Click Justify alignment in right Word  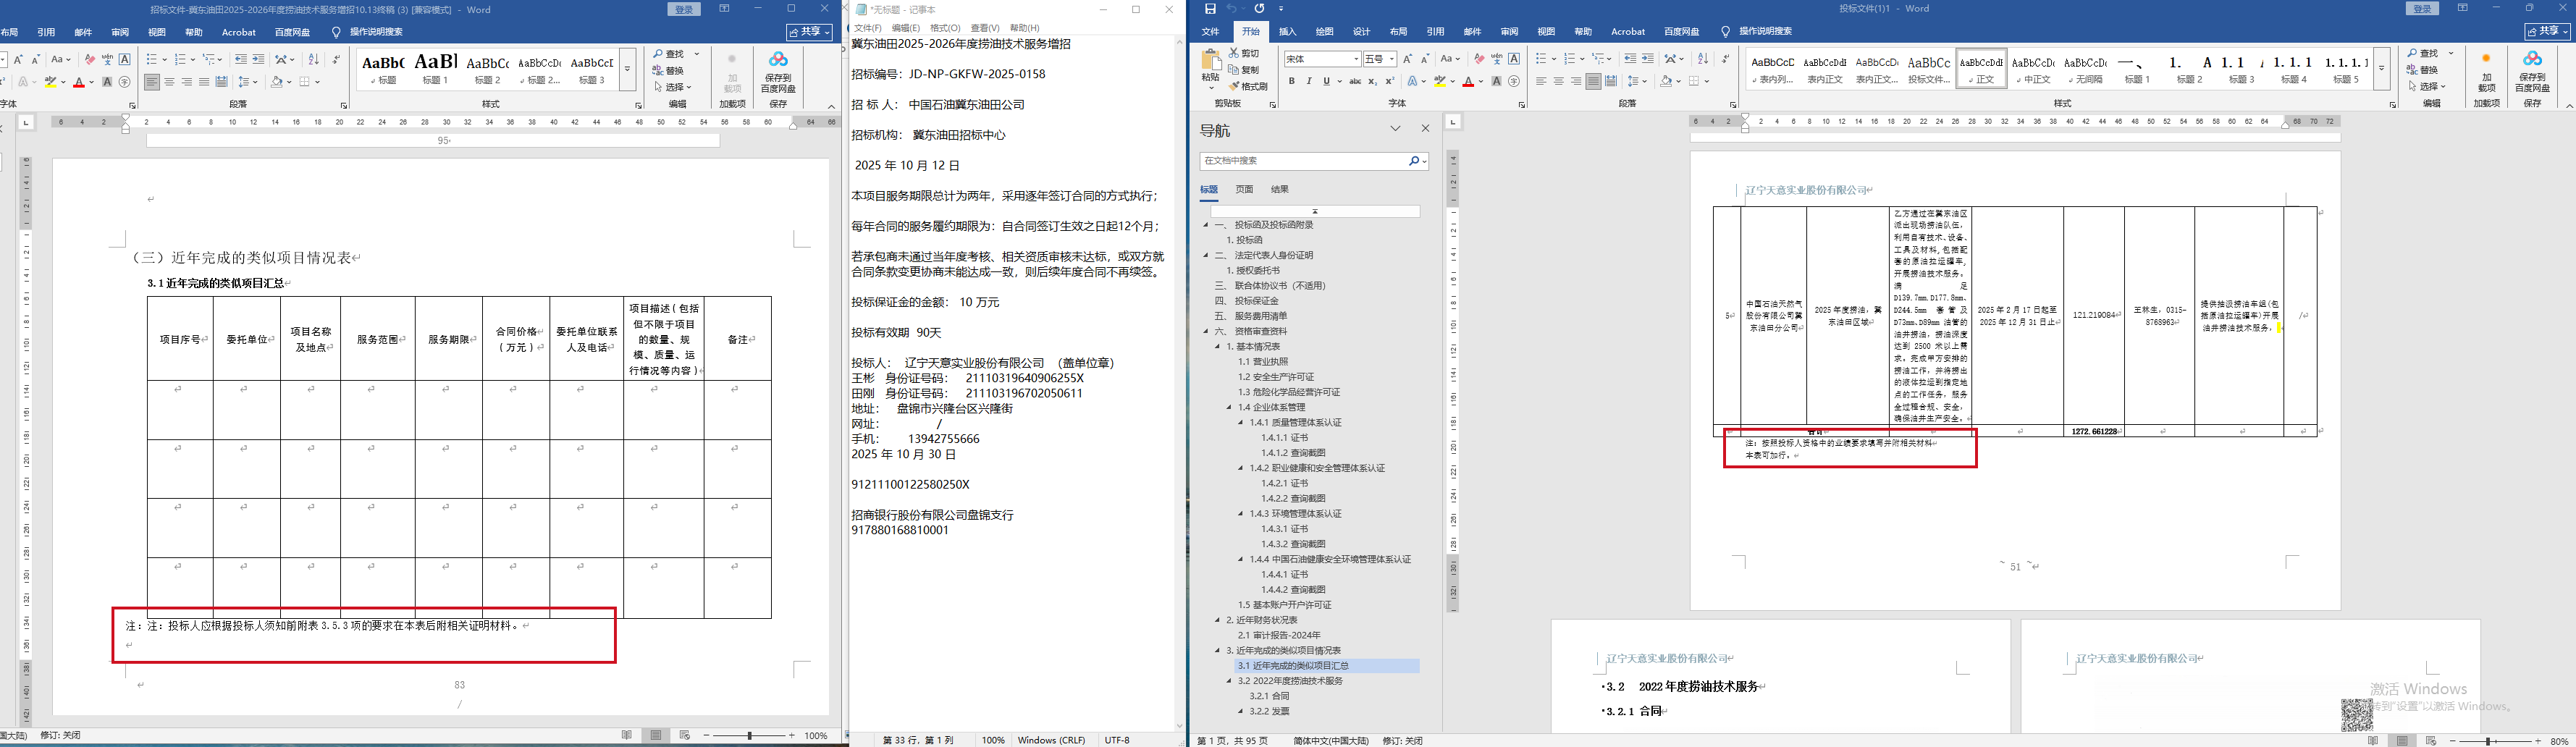tap(1593, 81)
